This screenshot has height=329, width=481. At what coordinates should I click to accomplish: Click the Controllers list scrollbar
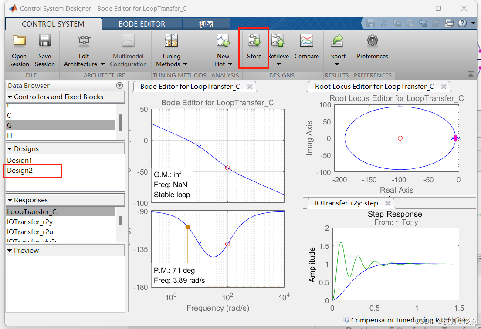coord(120,122)
